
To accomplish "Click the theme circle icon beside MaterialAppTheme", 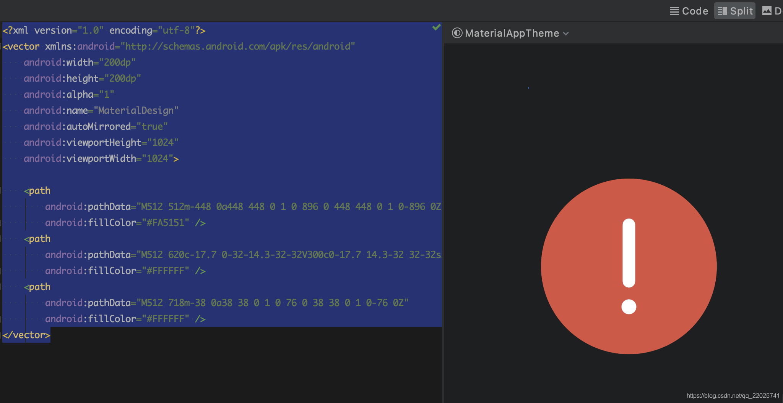I will click(x=457, y=33).
